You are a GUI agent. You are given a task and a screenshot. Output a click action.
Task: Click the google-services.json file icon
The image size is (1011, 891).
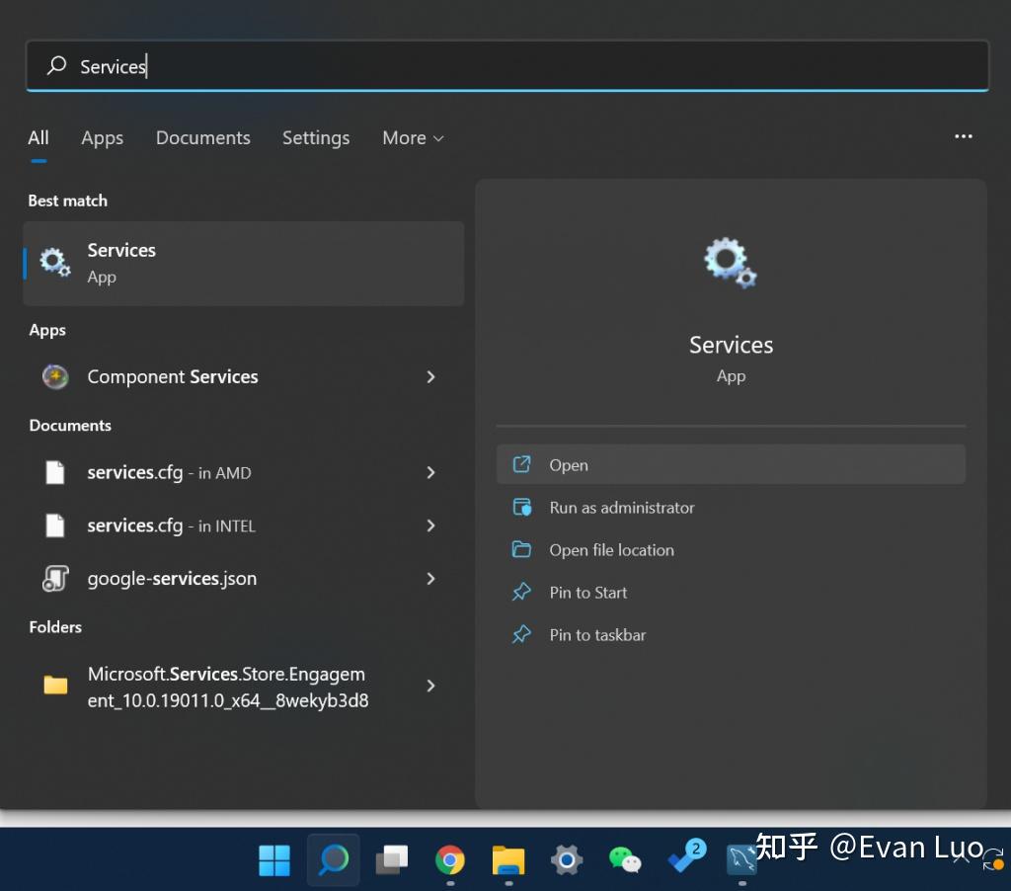click(55, 579)
